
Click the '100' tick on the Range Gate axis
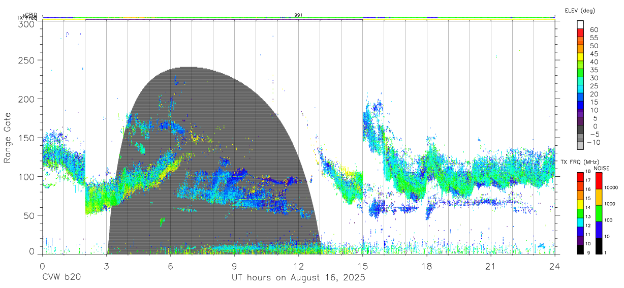pos(25,176)
